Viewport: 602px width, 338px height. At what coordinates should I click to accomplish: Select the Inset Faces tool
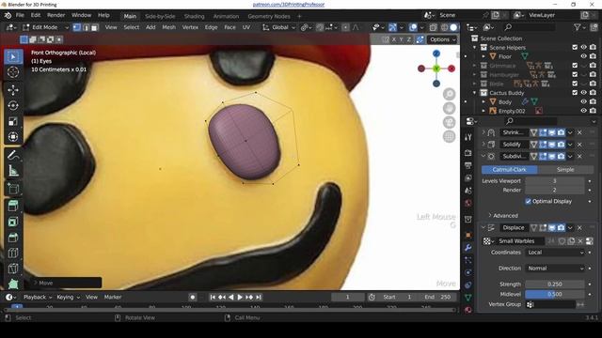(x=13, y=222)
